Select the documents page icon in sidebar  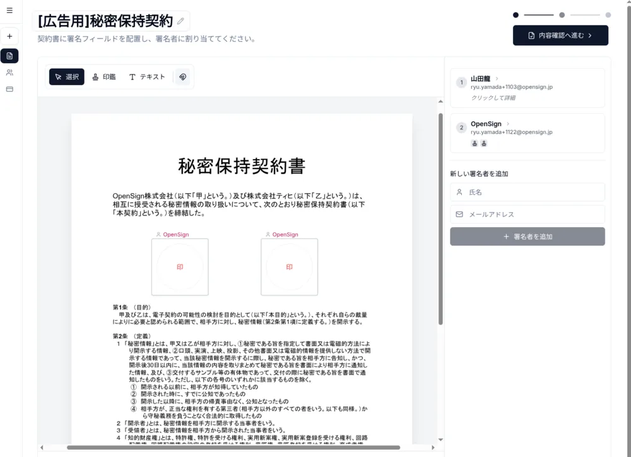coord(9,56)
